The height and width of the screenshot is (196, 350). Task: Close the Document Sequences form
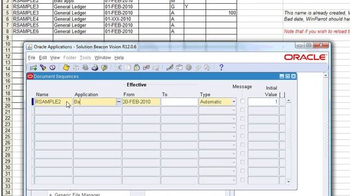pyautogui.click(x=293, y=76)
